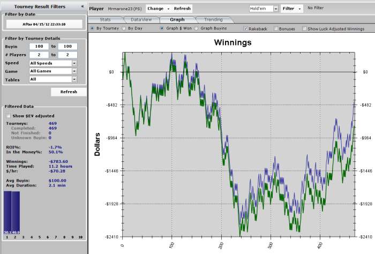The width and height of the screenshot is (375, 254).
Task: Switch to the Data View tab
Action: pos(141,20)
